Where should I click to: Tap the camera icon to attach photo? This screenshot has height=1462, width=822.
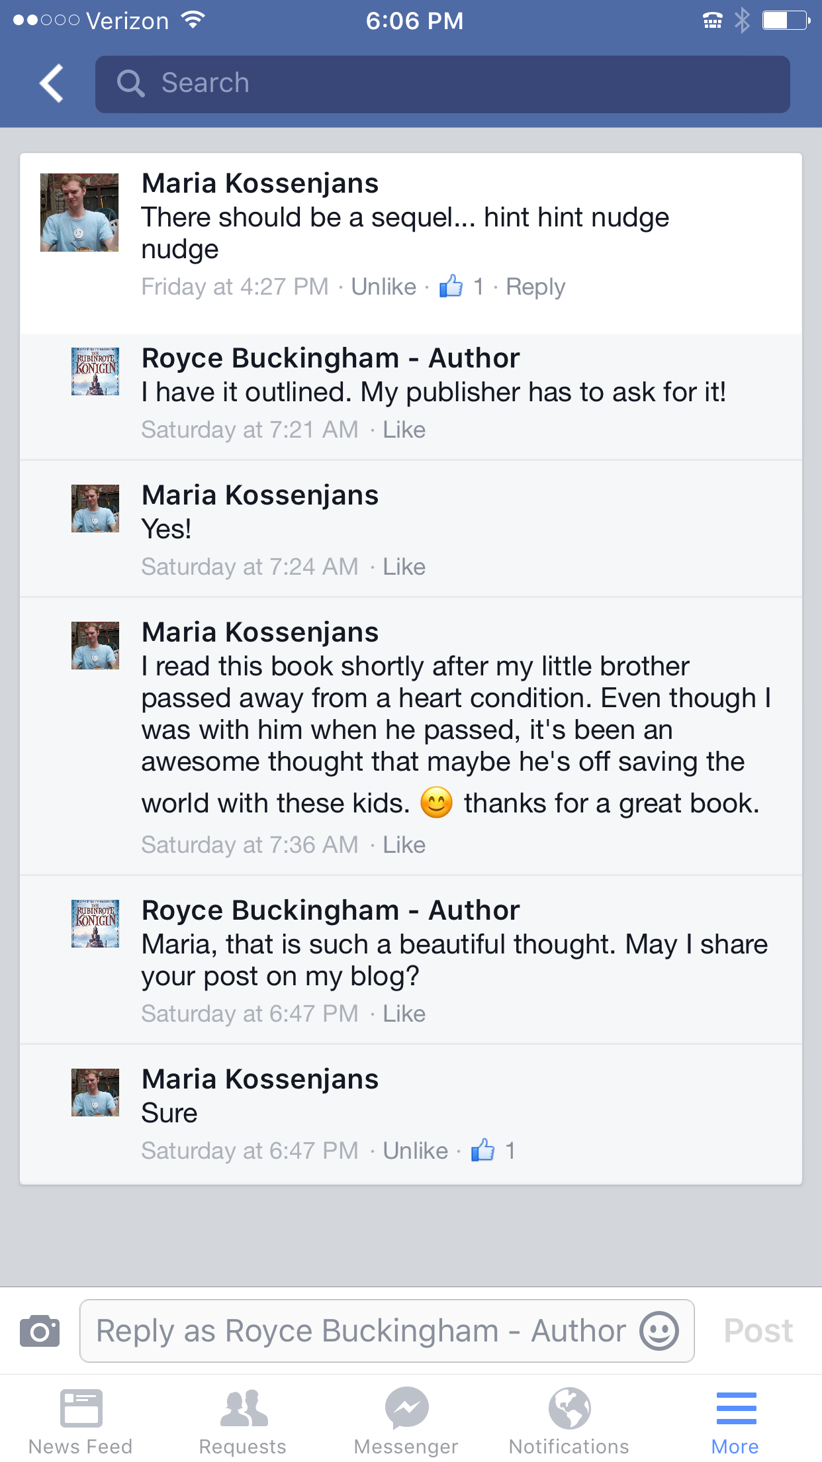40,1331
